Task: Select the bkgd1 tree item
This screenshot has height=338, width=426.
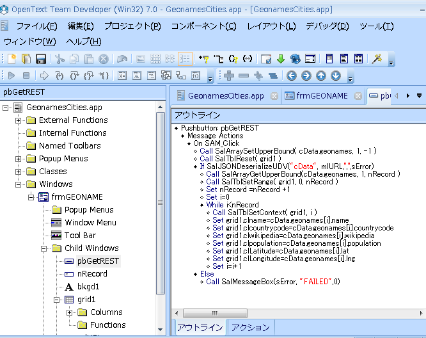Action: tap(88, 287)
